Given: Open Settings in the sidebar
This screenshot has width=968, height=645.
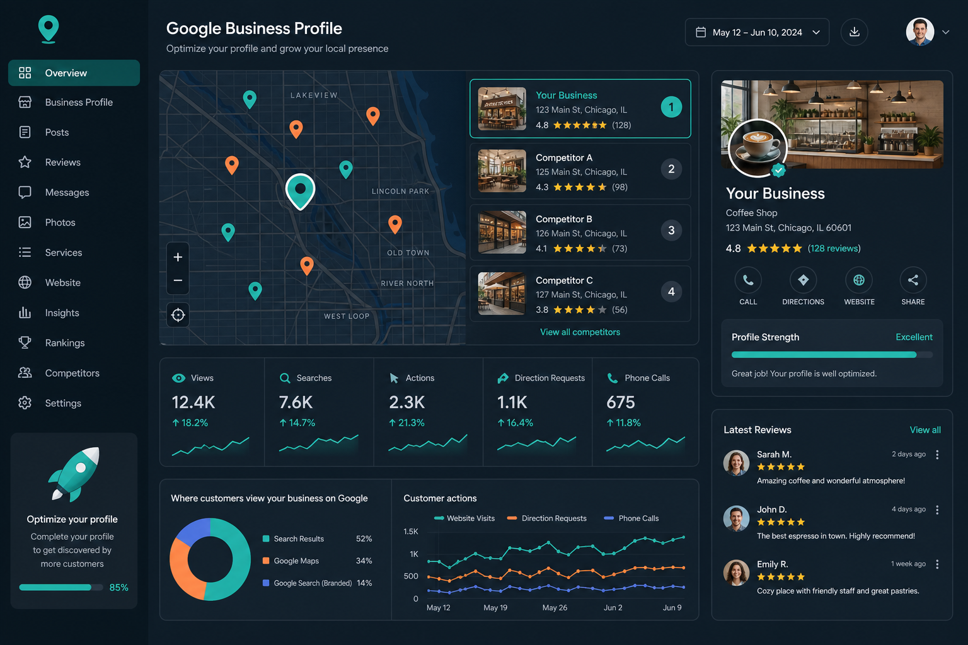Looking at the screenshot, I should [x=74, y=403].
